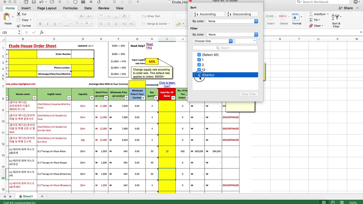Click the Share button
363x204 pixels.
(346, 8)
